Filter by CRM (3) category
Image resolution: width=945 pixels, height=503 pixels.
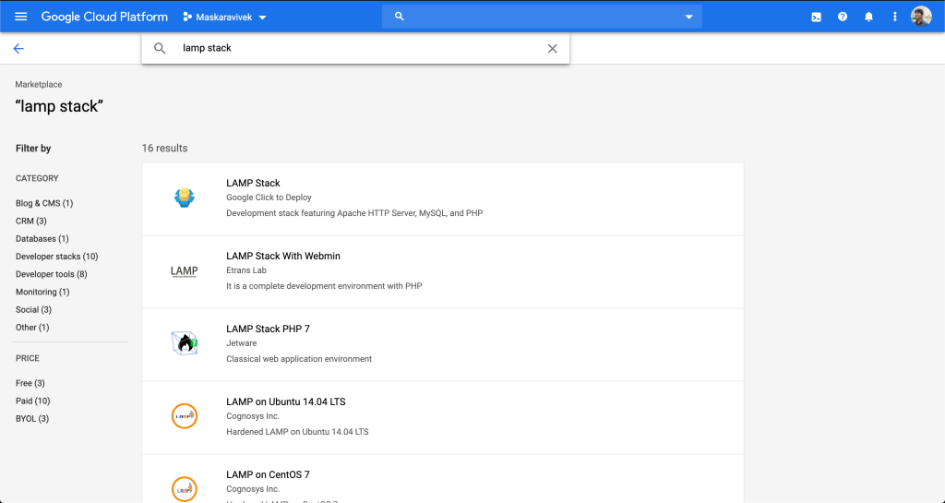(x=30, y=222)
